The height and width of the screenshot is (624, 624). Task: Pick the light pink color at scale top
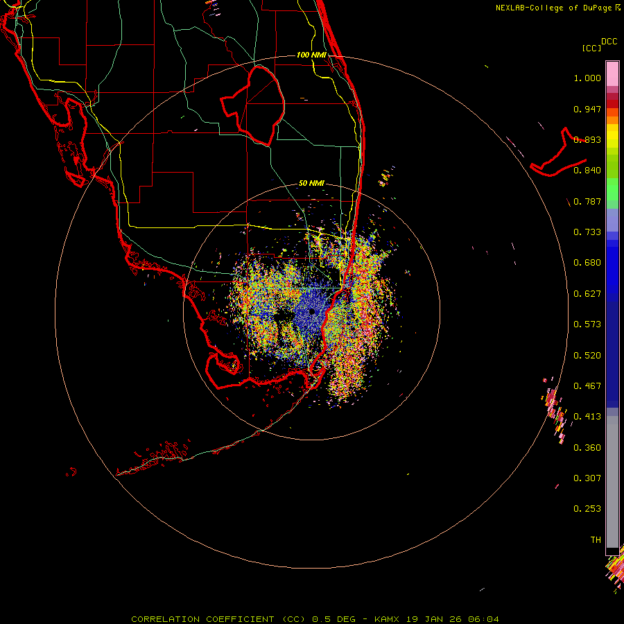[x=612, y=73]
